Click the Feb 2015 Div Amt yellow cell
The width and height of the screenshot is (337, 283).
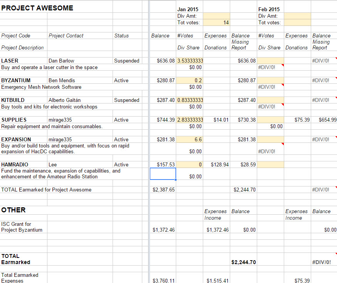[x=297, y=16]
